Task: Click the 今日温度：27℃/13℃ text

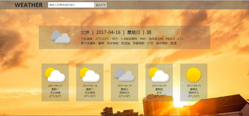Action: click(x=95, y=39)
